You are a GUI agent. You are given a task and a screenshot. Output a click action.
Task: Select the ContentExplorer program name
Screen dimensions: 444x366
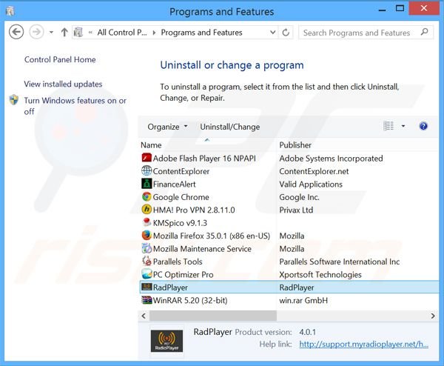pyautogui.click(x=181, y=171)
